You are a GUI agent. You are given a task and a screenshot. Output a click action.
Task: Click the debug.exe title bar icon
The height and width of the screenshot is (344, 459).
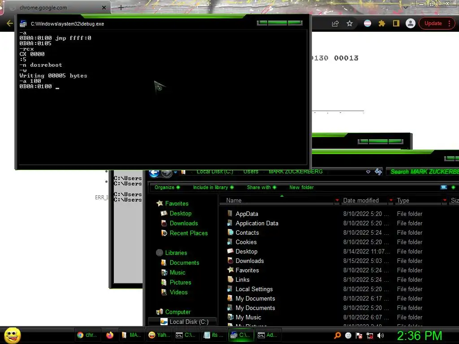pyautogui.click(x=23, y=24)
